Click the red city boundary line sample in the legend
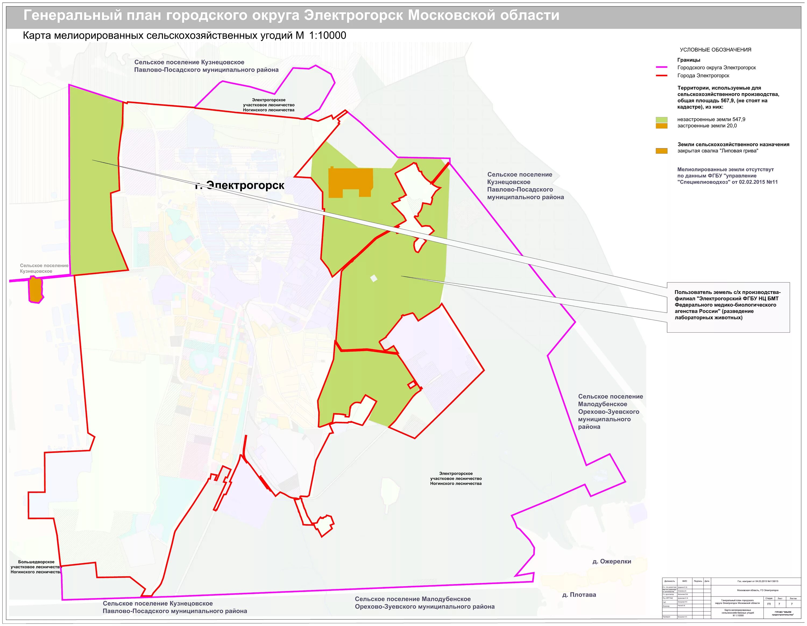This screenshot has width=807, height=626. coord(661,75)
